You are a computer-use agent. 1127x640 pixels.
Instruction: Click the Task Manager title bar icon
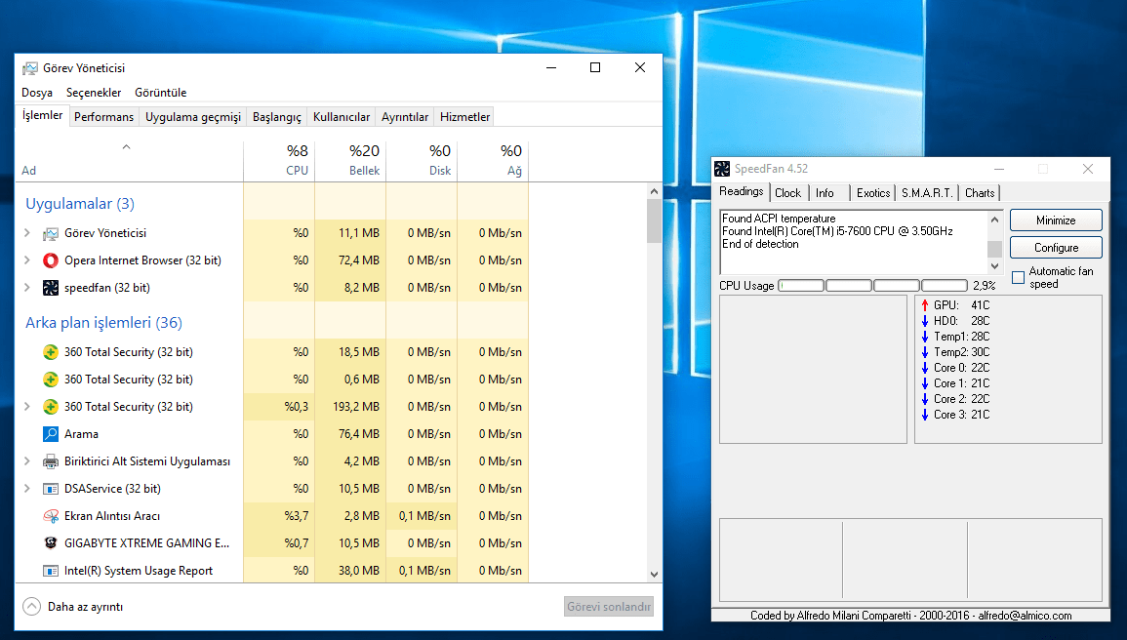[29, 68]
